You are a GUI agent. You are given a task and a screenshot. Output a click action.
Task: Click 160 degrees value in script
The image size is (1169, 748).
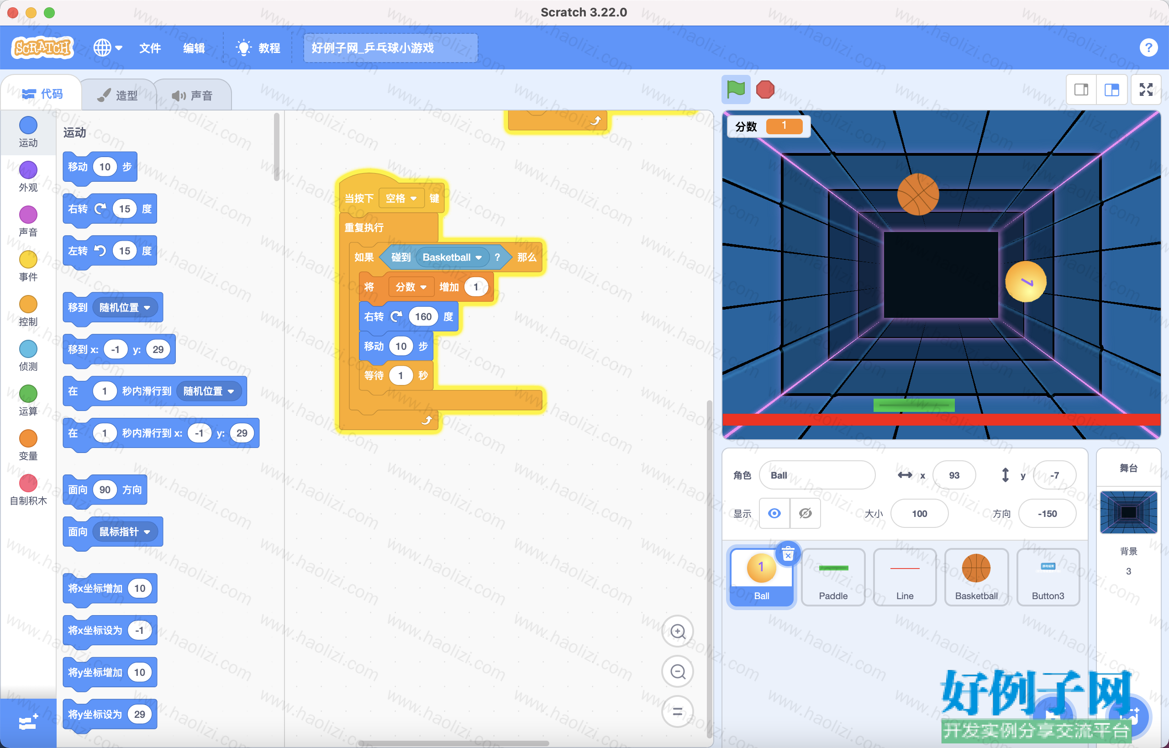tap(423, 316)
